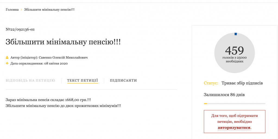Click the petition line mentioning 1668,00 грн
This screenshot has width=278, height=139.
(x=48, y=100)
